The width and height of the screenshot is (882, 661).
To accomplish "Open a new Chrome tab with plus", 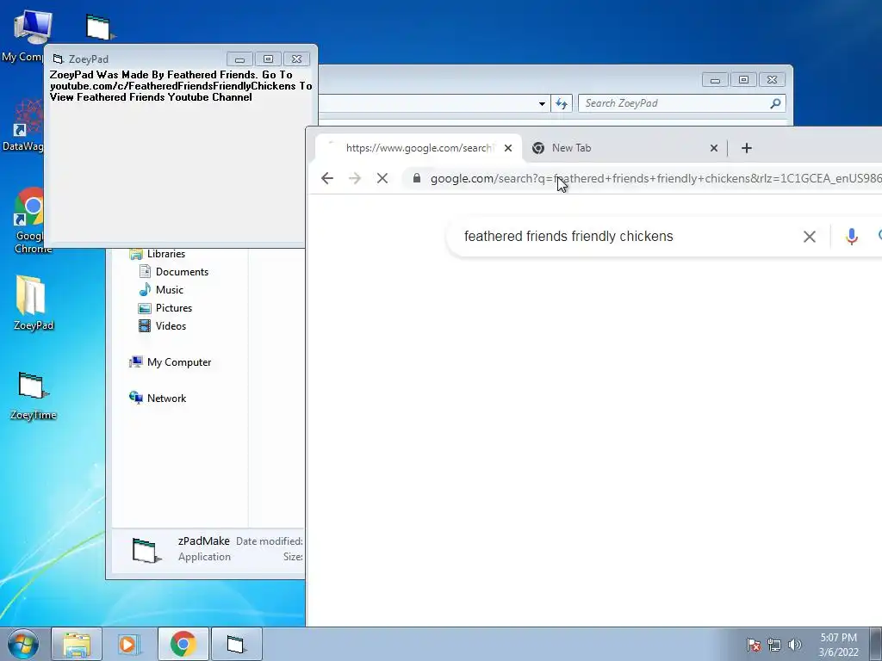I will (x=747, y=148).
